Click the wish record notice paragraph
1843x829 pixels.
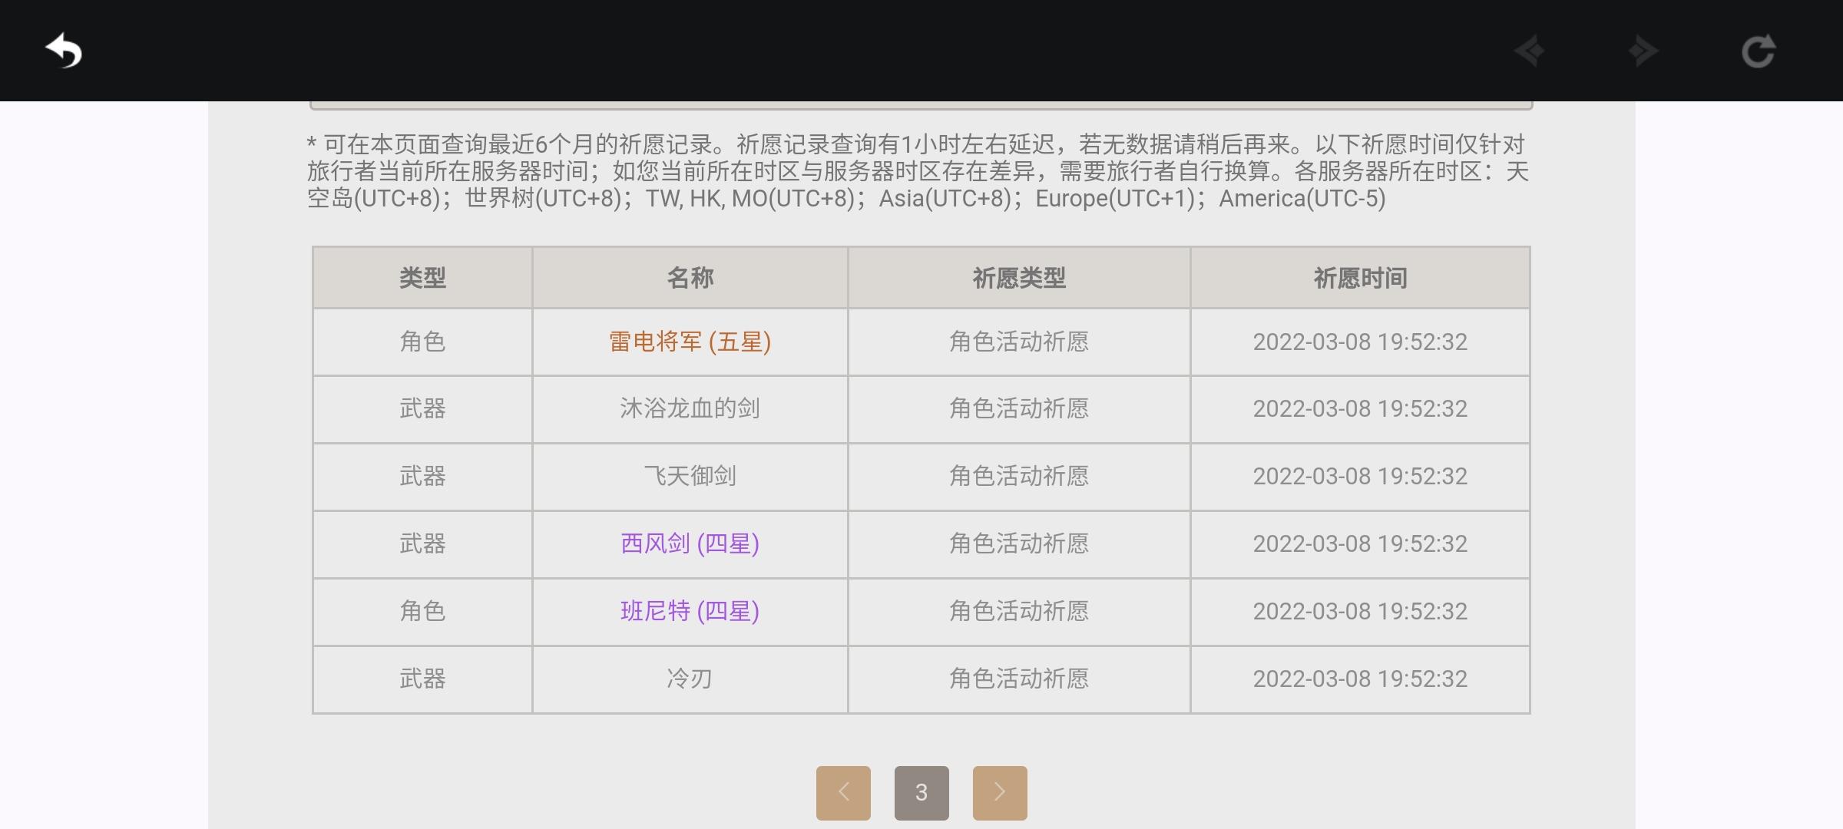(918, 171)
